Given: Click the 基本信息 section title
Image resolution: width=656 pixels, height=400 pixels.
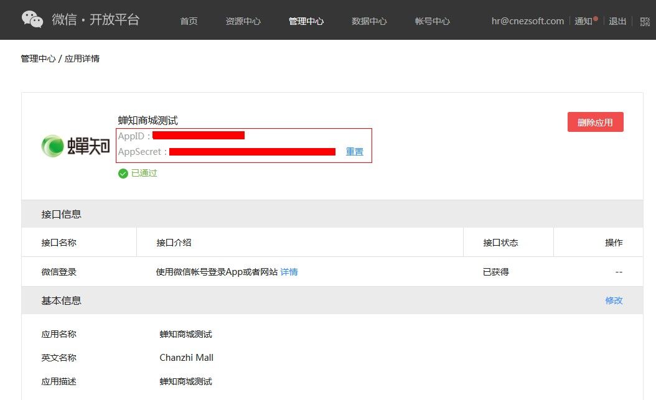Looking at the screenshot, I should (x=61, y=301).
